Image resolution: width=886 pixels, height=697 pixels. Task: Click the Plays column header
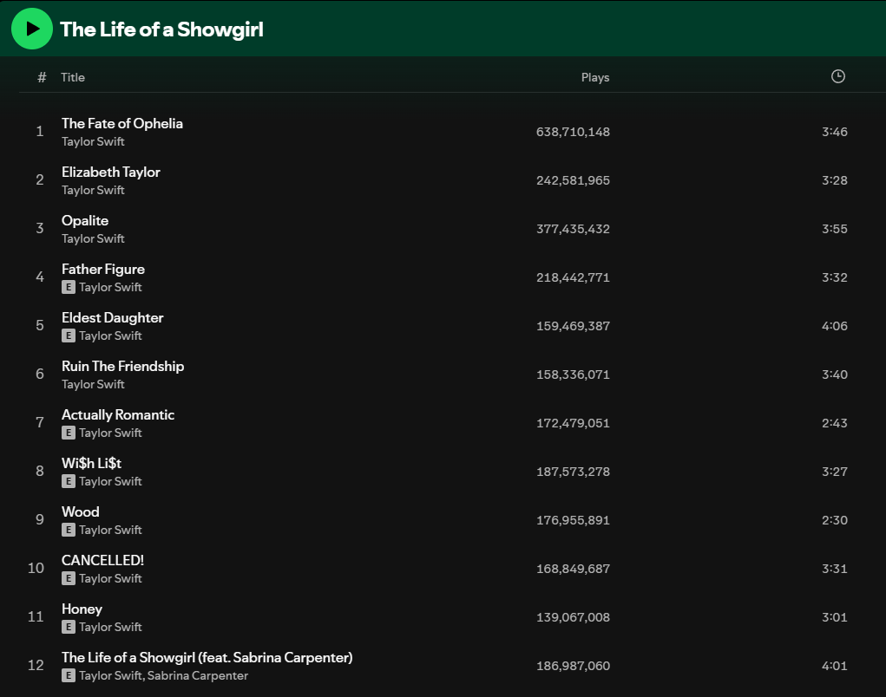595,77
